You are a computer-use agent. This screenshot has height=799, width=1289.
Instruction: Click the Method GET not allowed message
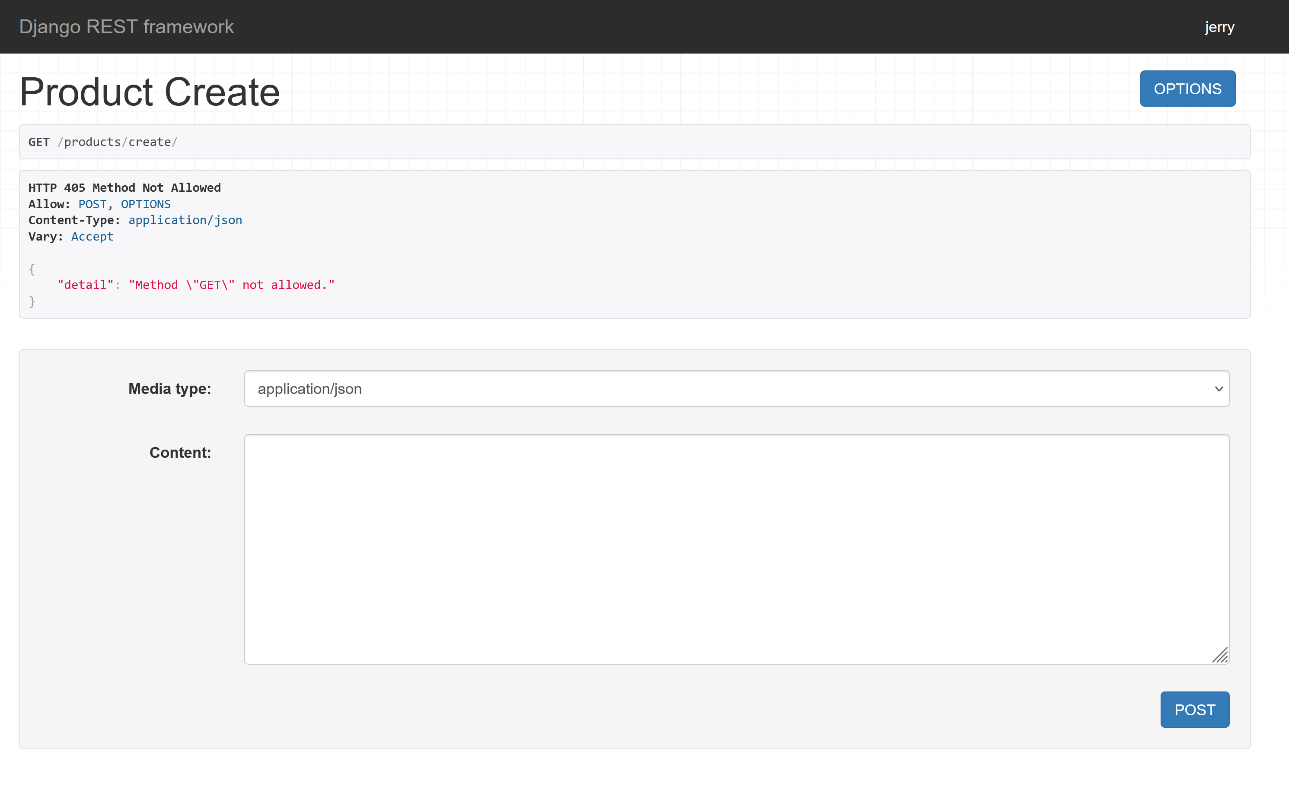coord(231,285)
